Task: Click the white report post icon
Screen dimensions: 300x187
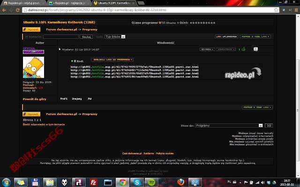Action: (x=255, y=49)
